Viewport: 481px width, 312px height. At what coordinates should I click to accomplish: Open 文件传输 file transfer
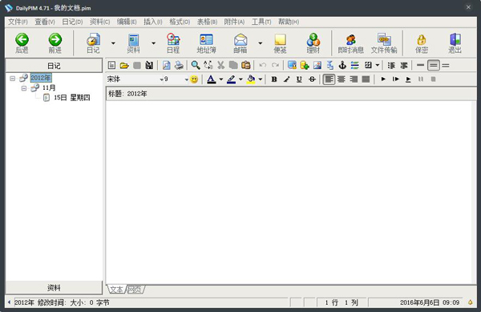[x=384, y=43]
